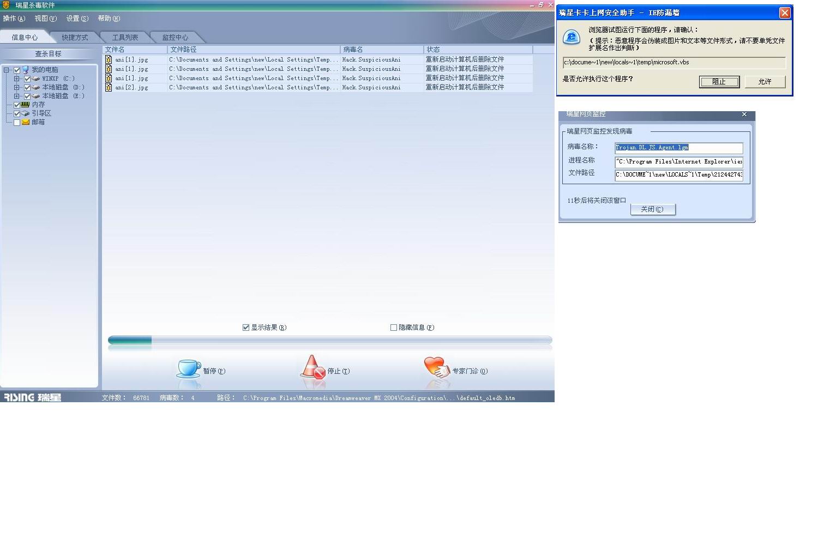Screen dimensions: 818x545
Task: Sort by the 状态 column header
Action: pos(478,50)
